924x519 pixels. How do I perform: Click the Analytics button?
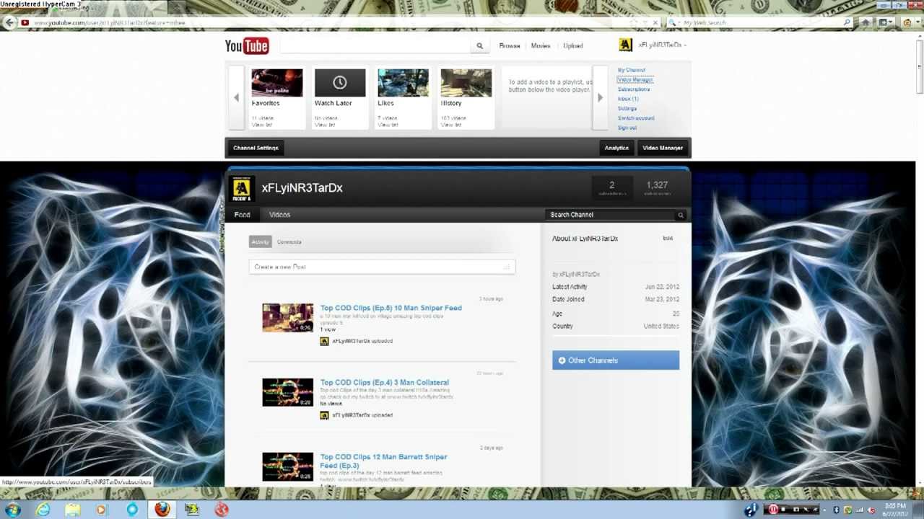616,148
